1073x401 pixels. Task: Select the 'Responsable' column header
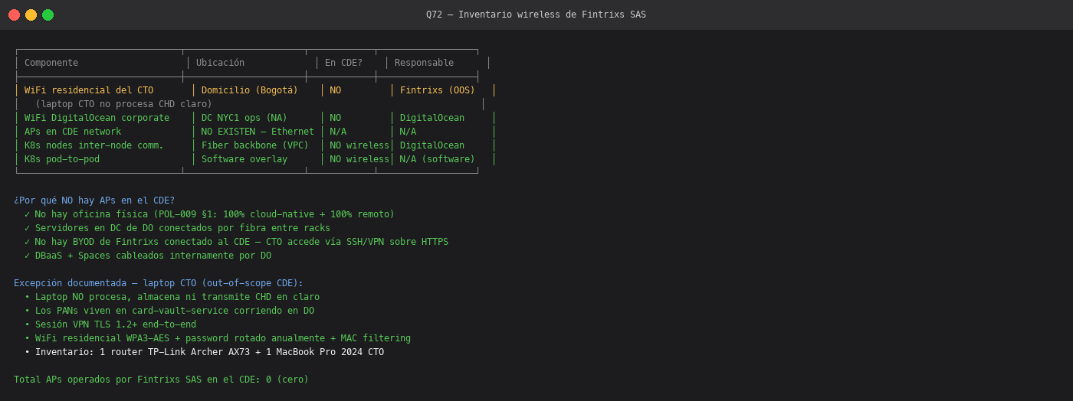424,63
